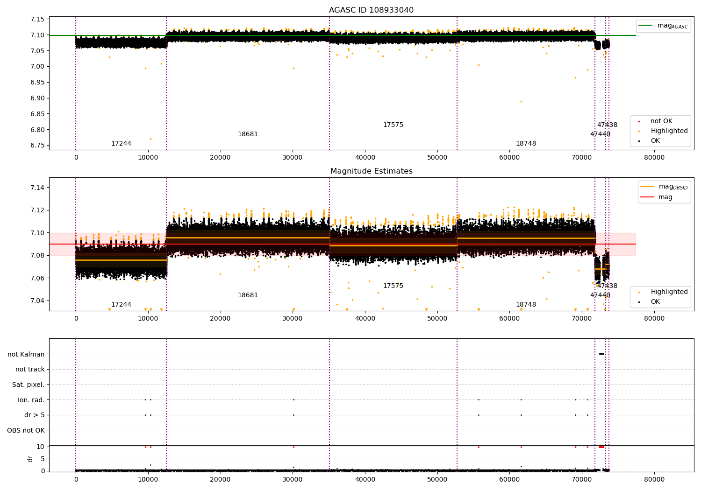Click the dr tick label 5

pyautogui.click(x=43, y=459)
